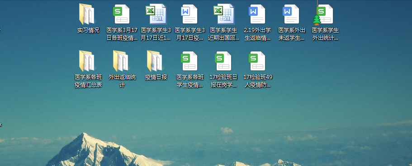This screenshot has width=412, height=166.
Task: Click the label 医学系学生3月17日疫...
Action: click(189, 34)
